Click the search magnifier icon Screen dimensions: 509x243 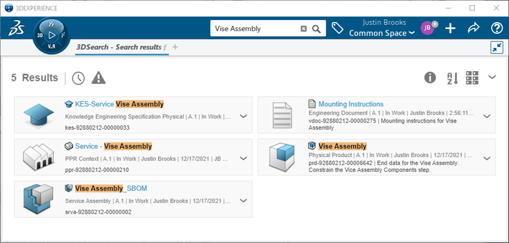click(x=316, y=29)
